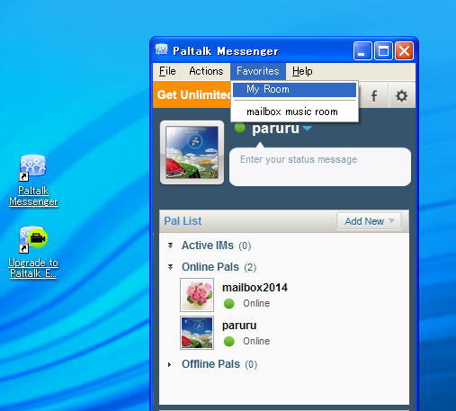Image resolution: width=456 pixels, height=411 pixels.
Task: Expand the Offline Pals group
Action: pyautogui.click(x=170, y=364)
